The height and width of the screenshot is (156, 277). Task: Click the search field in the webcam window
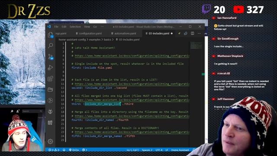tap(32, 111)
